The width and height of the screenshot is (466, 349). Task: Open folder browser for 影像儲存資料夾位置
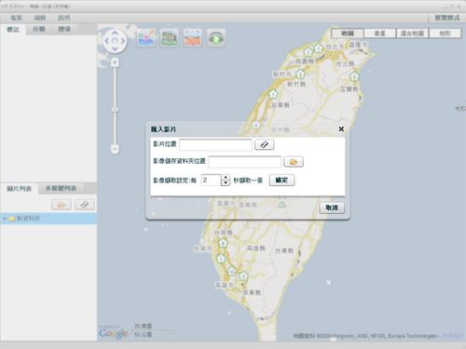(294, 162)
